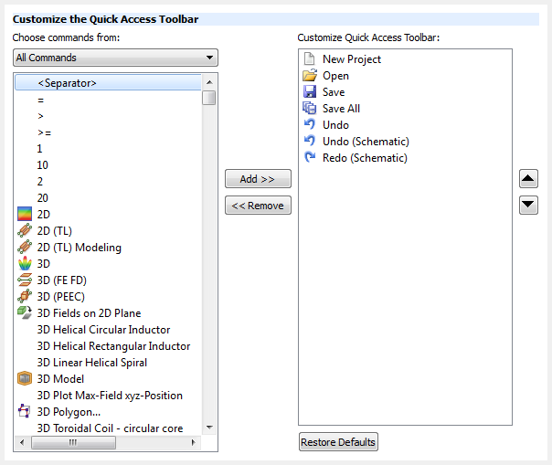Click the 2D (TL) Modeling icon

25,248
